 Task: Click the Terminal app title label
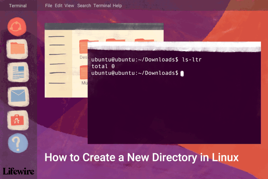pyautogui.click(x=18, y=6)
